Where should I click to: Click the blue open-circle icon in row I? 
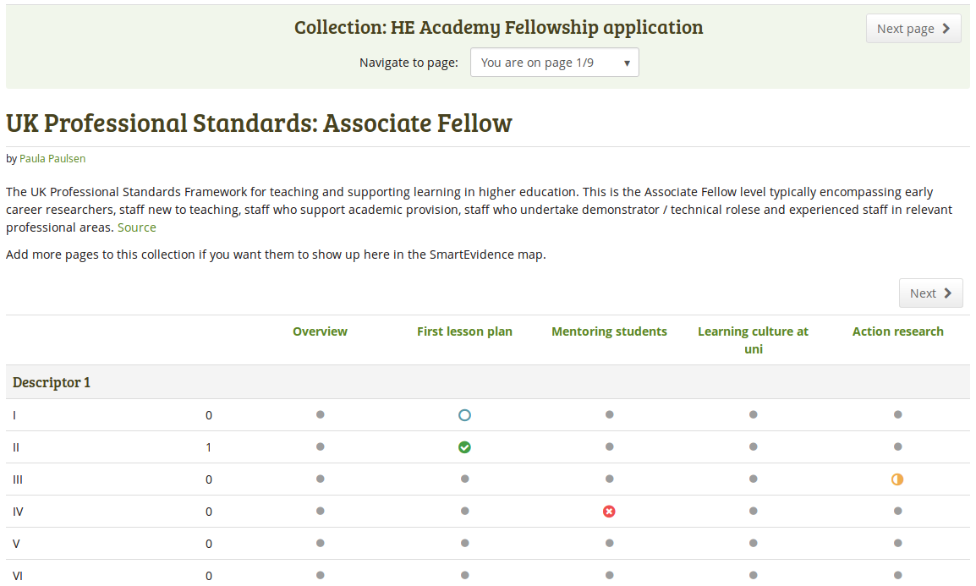tap(464, 415)
